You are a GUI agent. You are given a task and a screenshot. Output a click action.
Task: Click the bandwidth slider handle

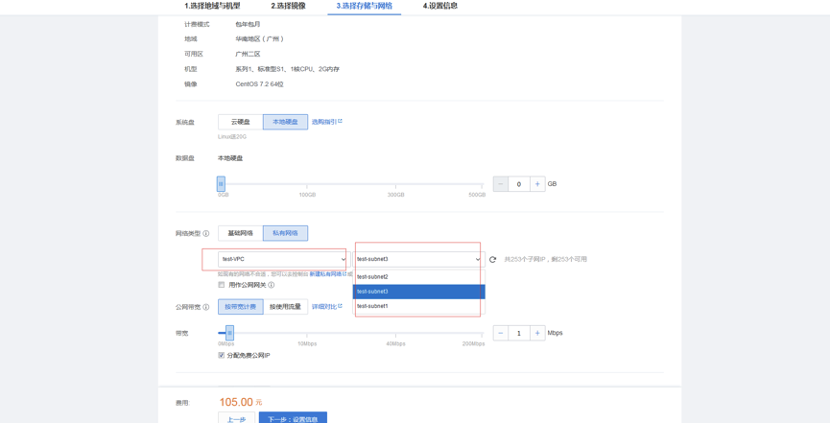pyautogui.click(x=229, y=333)
